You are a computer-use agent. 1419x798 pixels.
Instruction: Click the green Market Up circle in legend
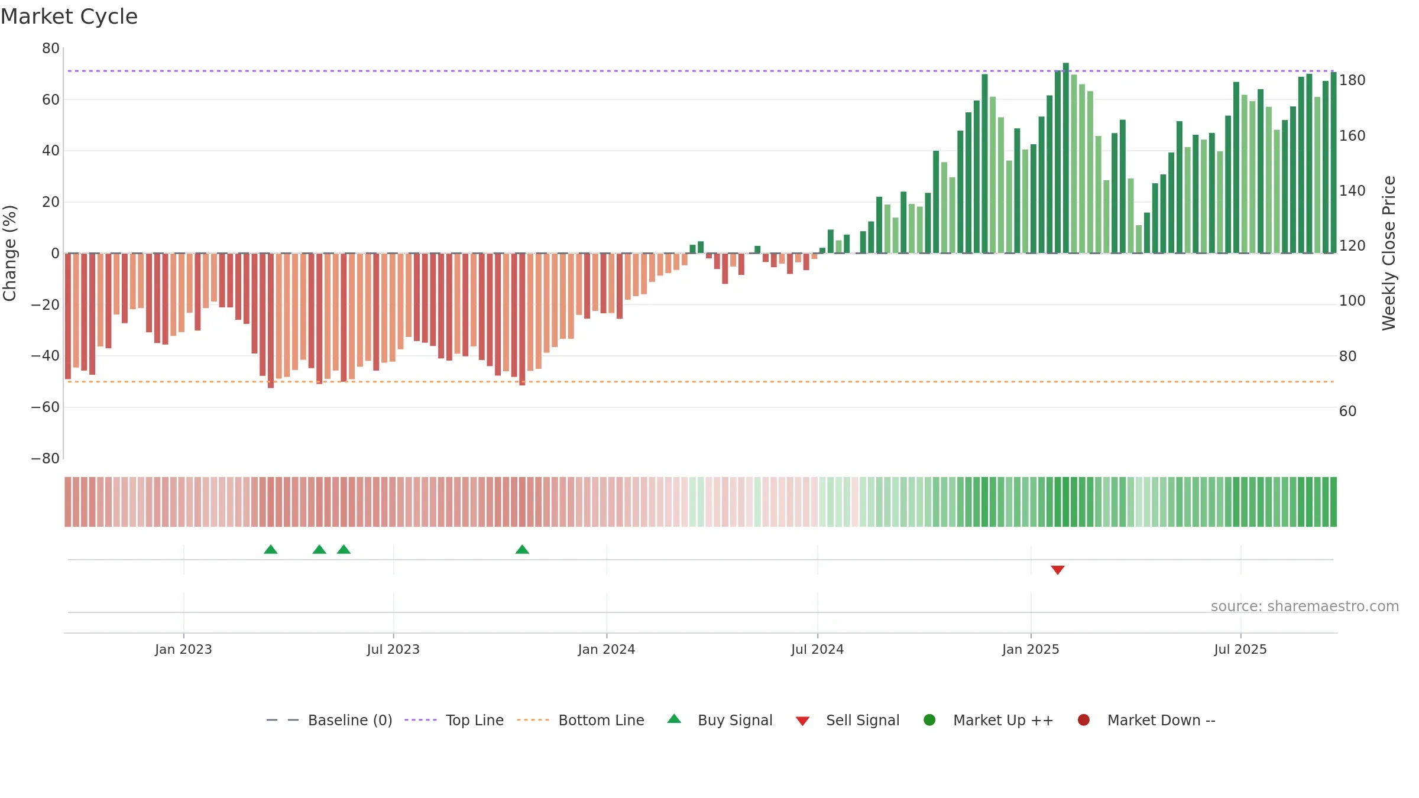pos(929,720)
